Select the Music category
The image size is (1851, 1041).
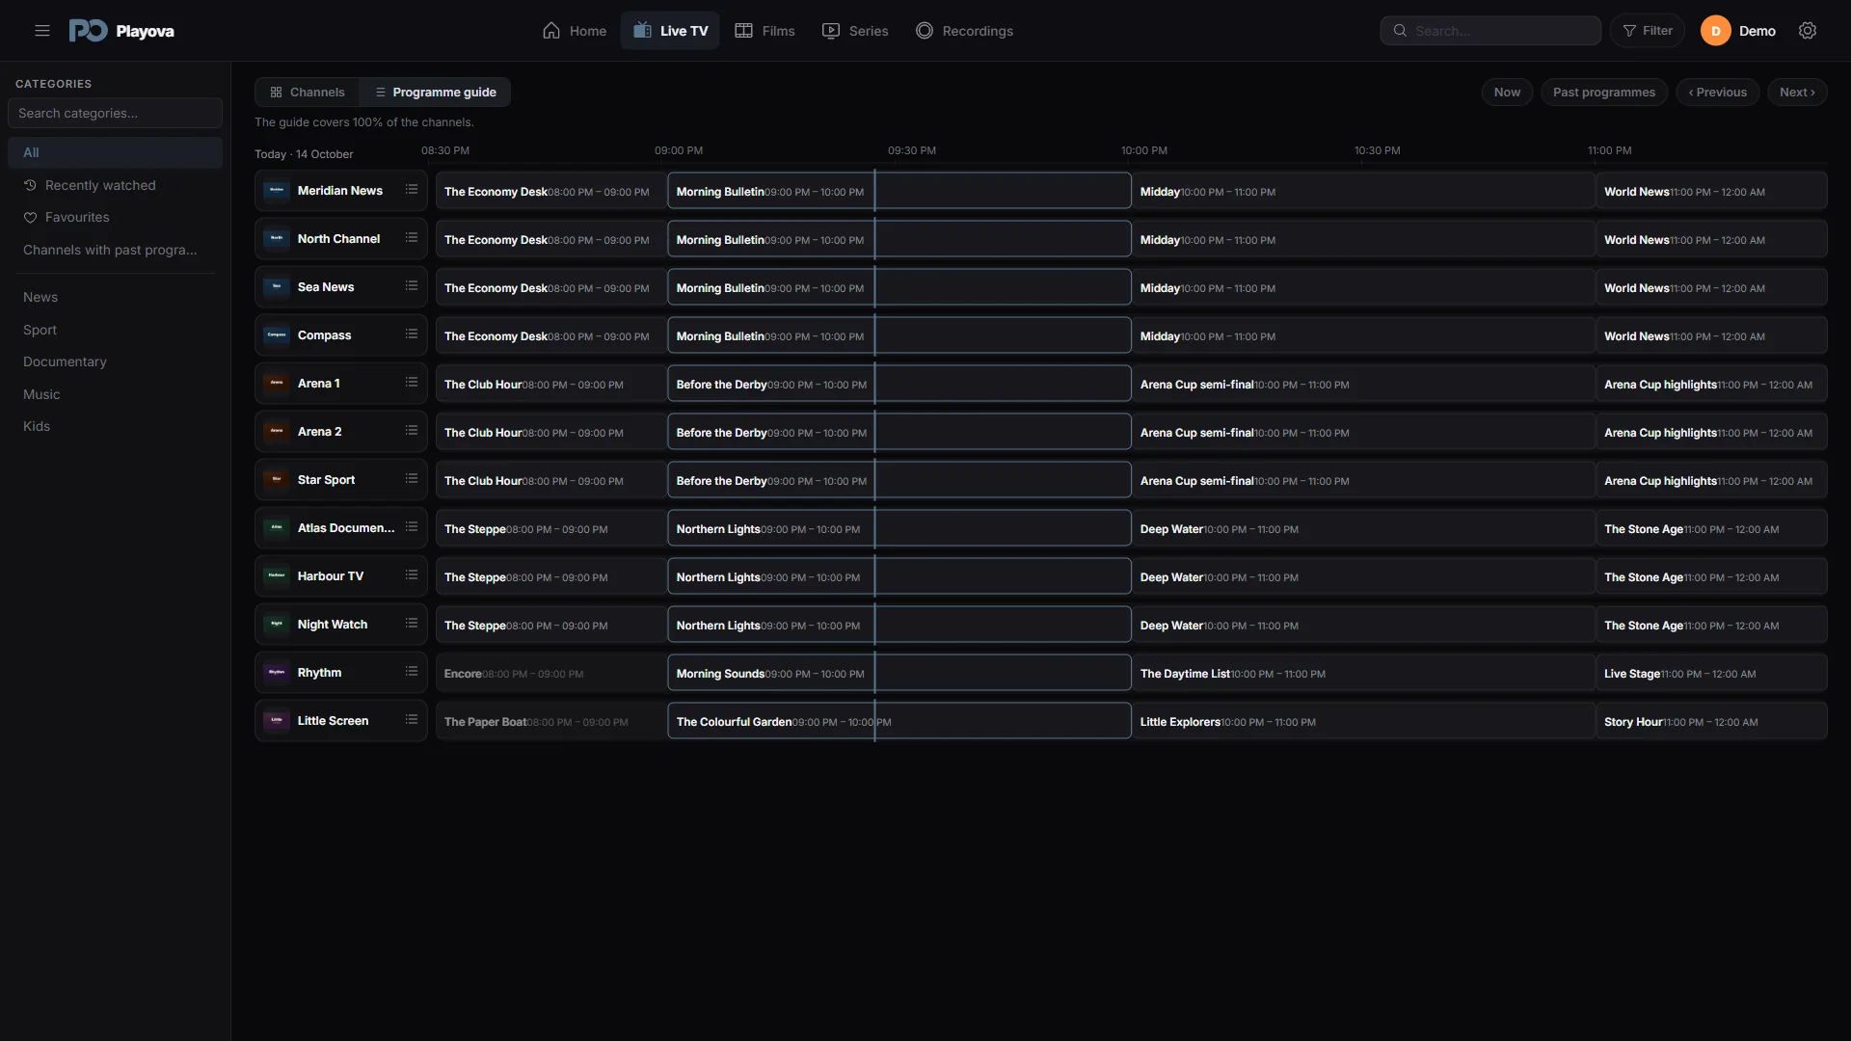(115, 394)
